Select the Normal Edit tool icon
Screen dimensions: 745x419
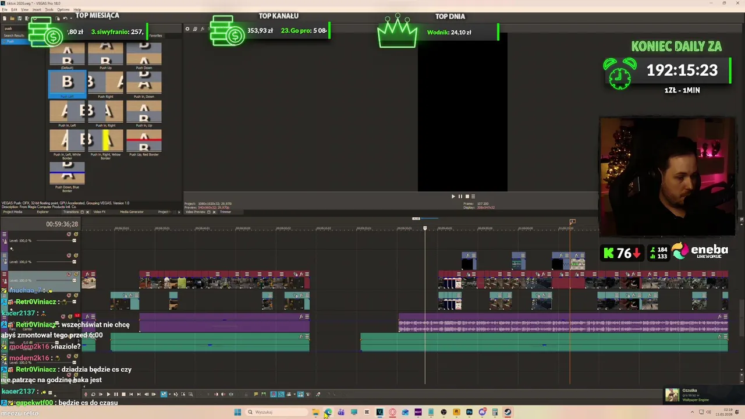pos(164,394)
